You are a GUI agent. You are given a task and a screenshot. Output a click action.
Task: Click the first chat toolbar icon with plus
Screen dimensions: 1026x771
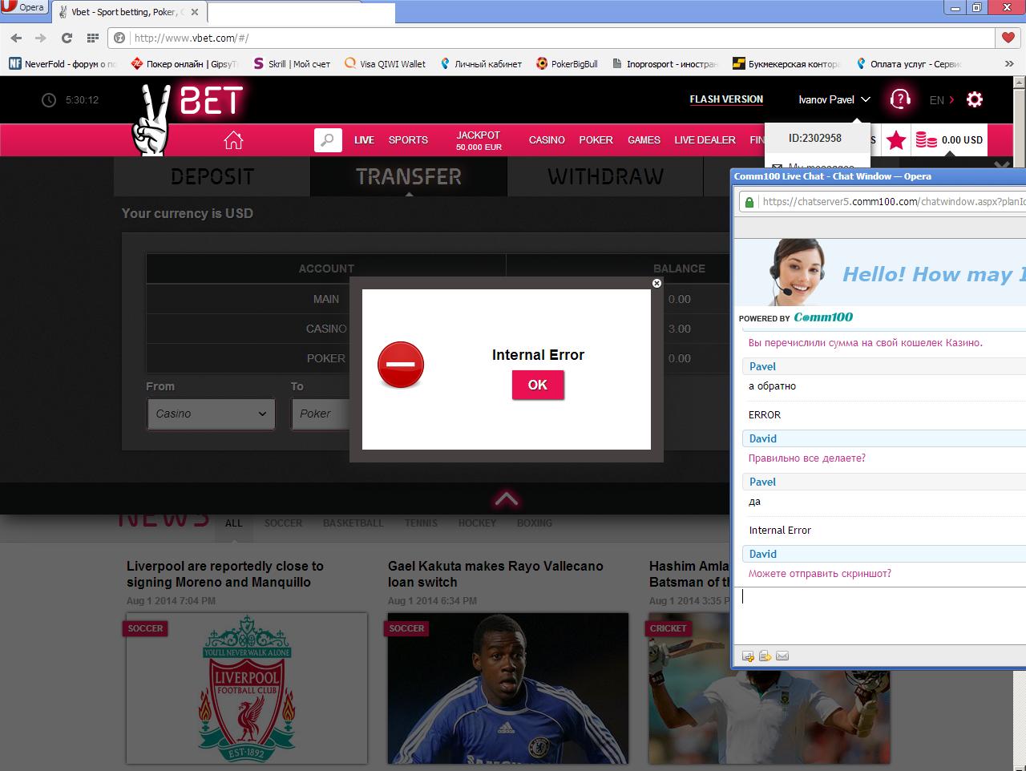[x=748, y=656]
